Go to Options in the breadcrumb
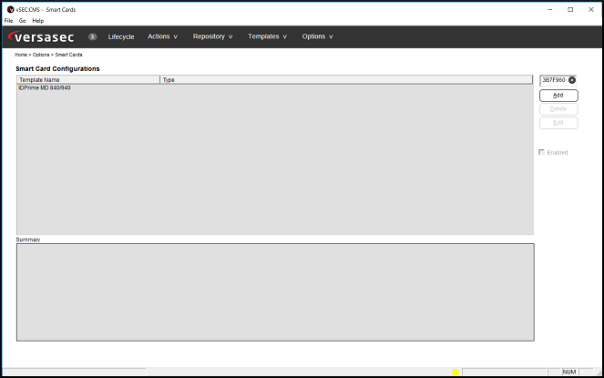Viewport: 604px width, 378px height. coord(41,55)
